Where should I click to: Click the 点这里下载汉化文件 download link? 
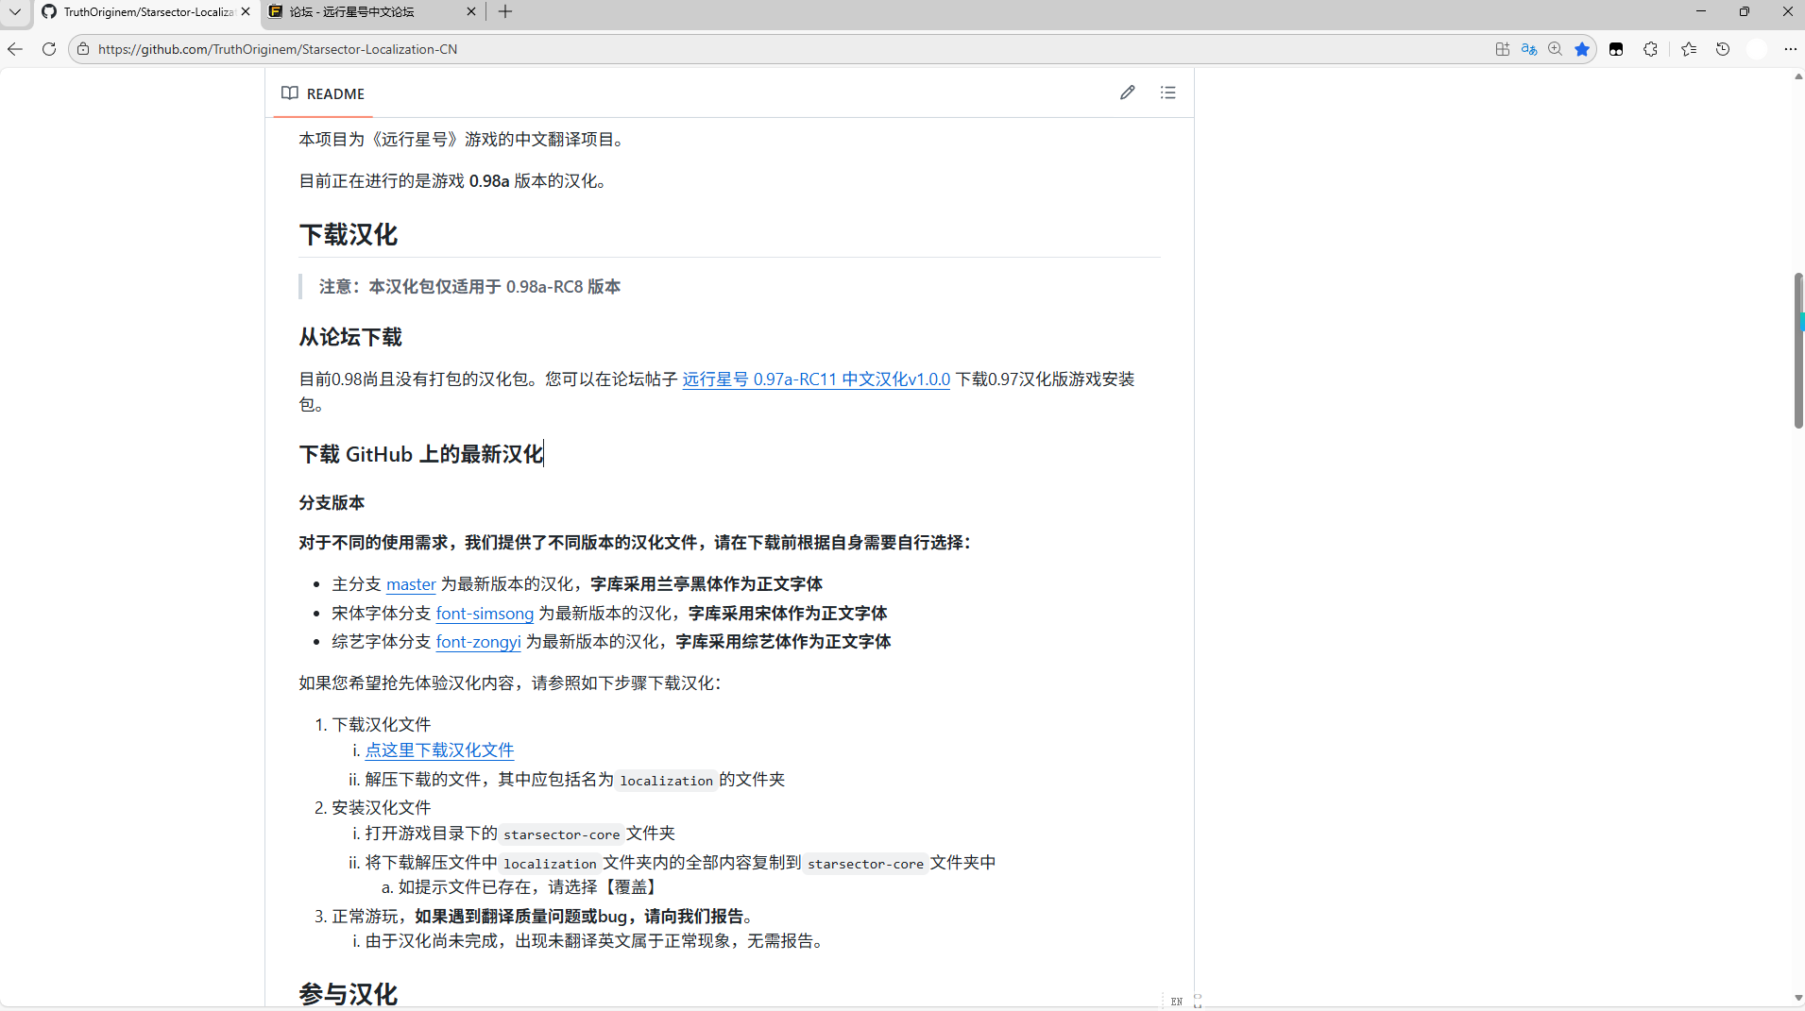(x=438, y=750)
